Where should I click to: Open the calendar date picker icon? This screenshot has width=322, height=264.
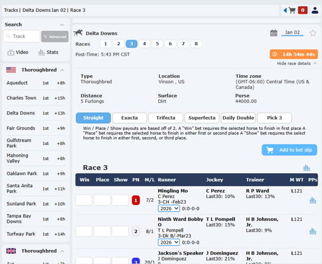pyautogui.click(x=273, y=33)
